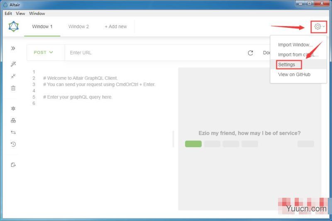Switch to Window 2 tab
Image resolution: width=332 pixels, height=221 pixels.
coord(78,27)
